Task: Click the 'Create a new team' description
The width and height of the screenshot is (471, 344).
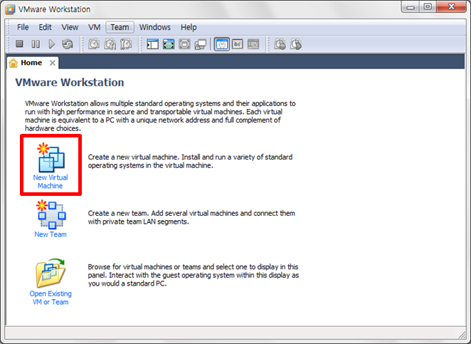Action: pos(191,217)
